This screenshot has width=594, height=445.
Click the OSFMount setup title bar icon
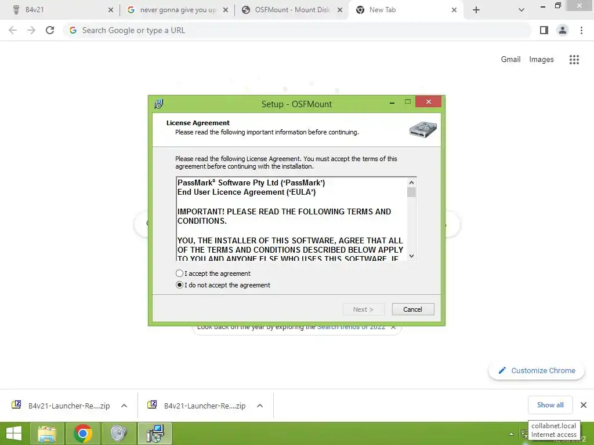[x=159, y=104]
